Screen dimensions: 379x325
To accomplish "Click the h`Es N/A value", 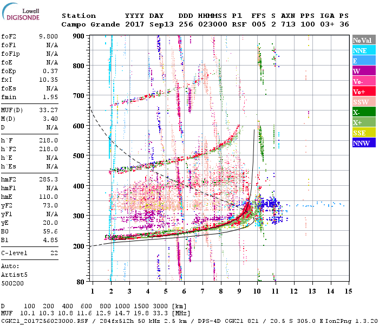I will pyautogui.click(x=52, y=167).
